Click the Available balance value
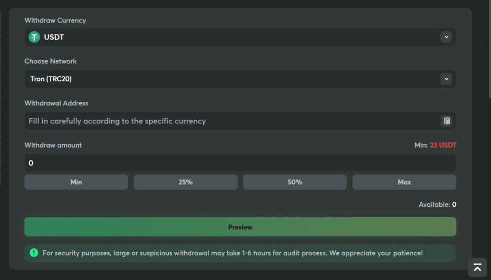Viewport: 491px width, 280px height. click(454, 204)
